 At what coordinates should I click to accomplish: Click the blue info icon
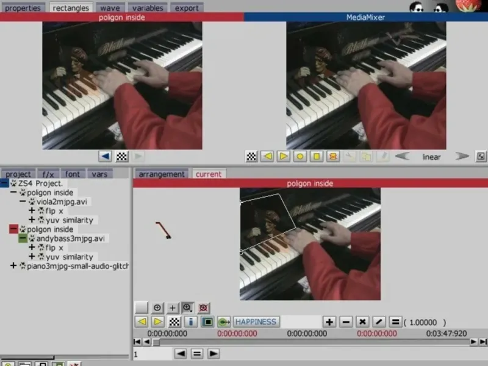191,321
